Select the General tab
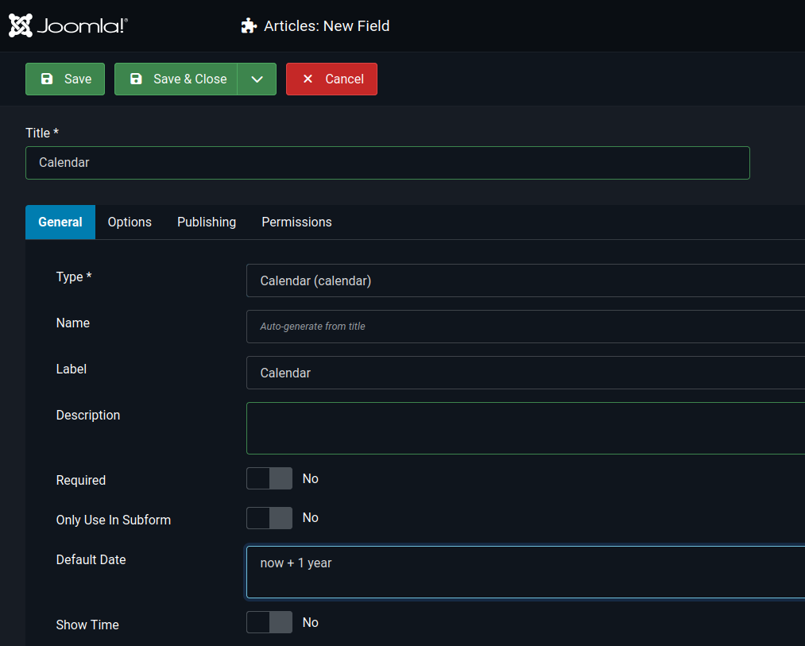Viewport: 805px width, 646px height. click(60, 222)
